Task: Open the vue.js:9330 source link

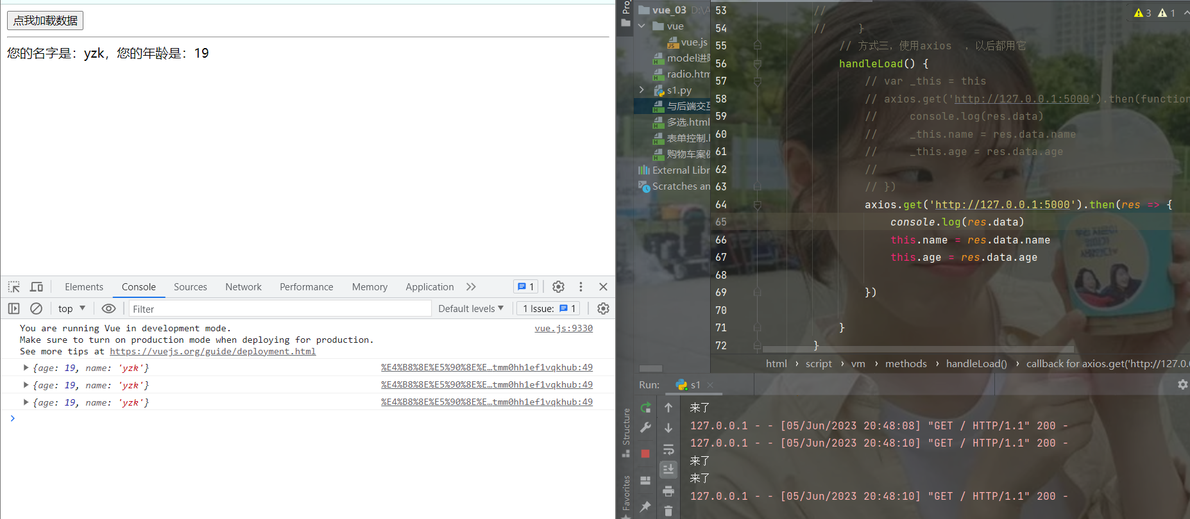Action: [x=564, y=329]
